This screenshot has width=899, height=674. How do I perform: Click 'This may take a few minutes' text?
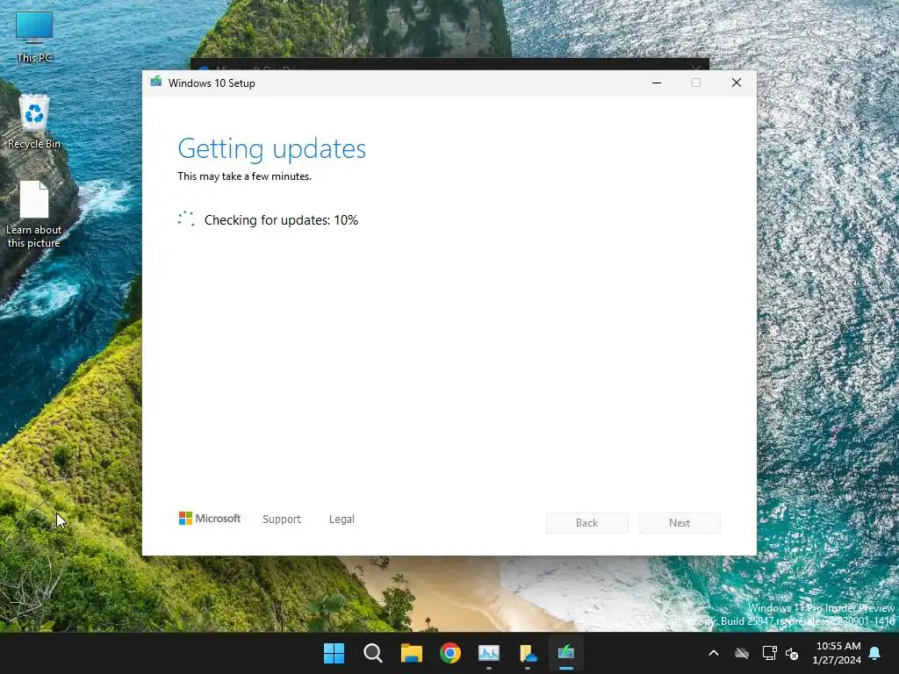[244, 176]
